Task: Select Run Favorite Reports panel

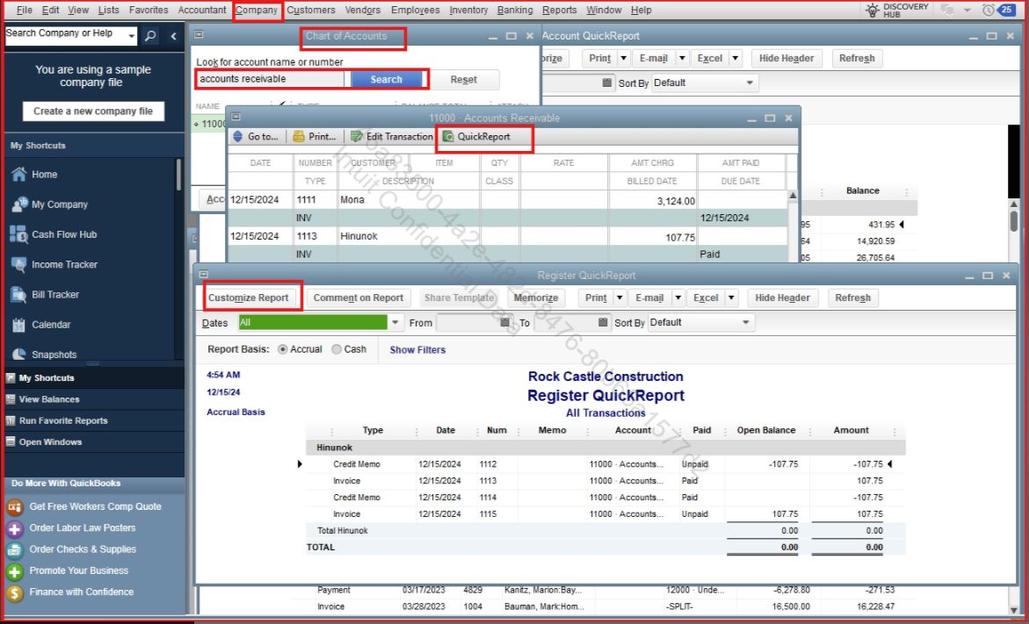Action: (x=93, y=420)
